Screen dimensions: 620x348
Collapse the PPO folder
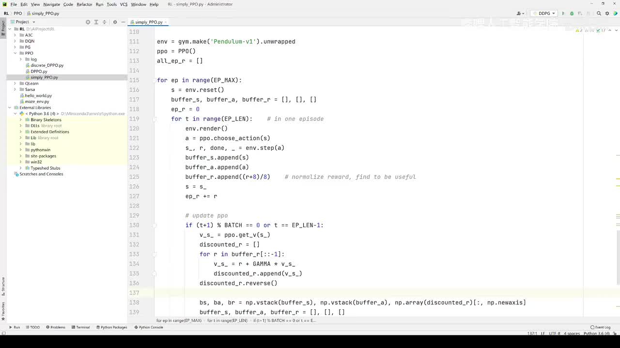(x=15, y=53)
